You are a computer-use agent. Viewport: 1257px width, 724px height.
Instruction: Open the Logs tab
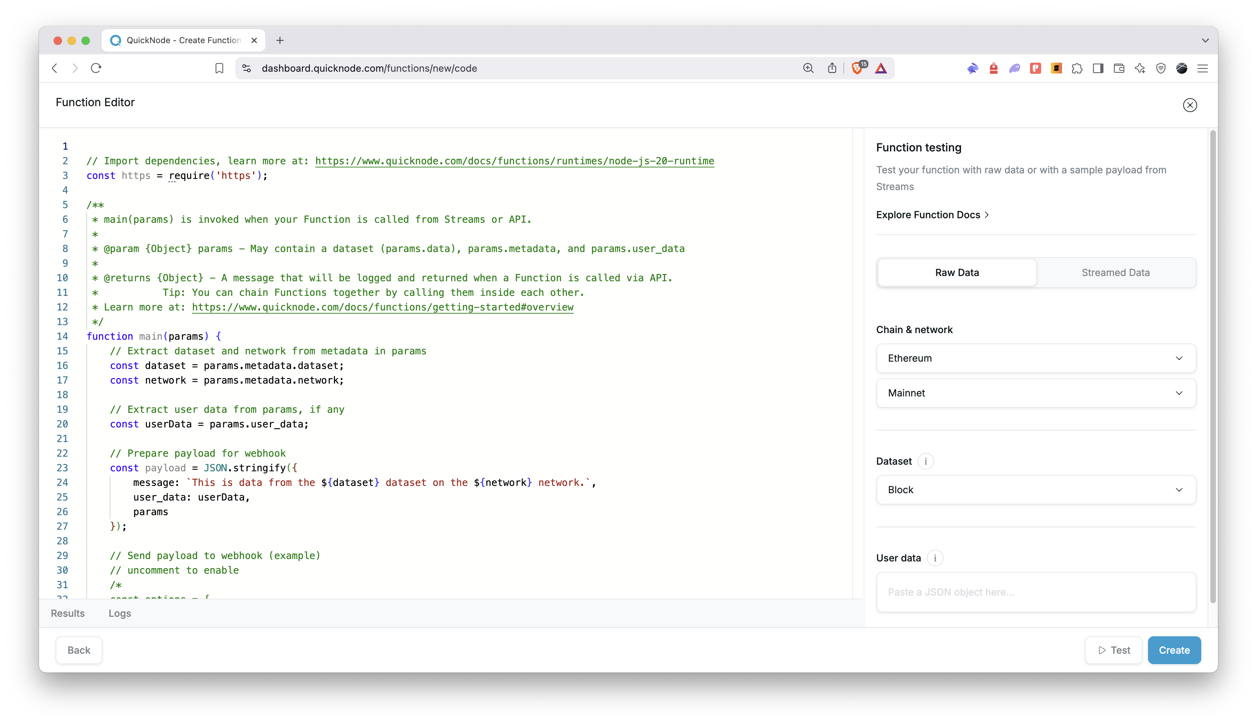120,613
